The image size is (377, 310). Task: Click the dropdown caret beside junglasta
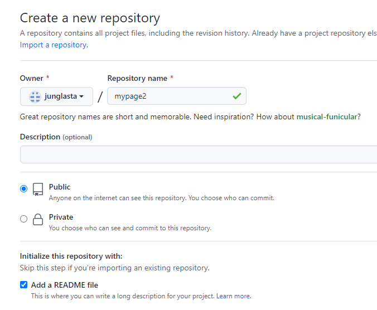coord(81,96)
